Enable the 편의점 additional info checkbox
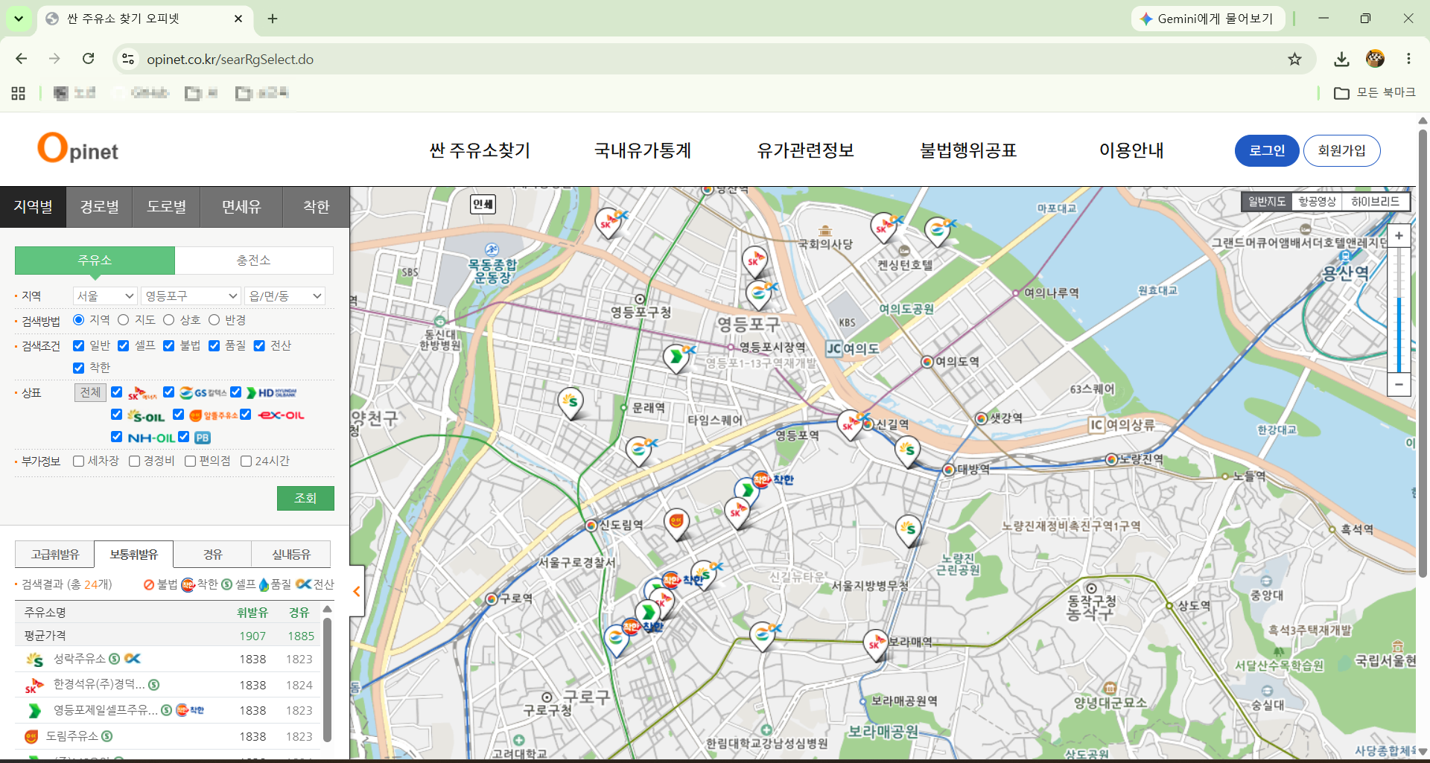 pyautogui.click(x=190, y=462)
